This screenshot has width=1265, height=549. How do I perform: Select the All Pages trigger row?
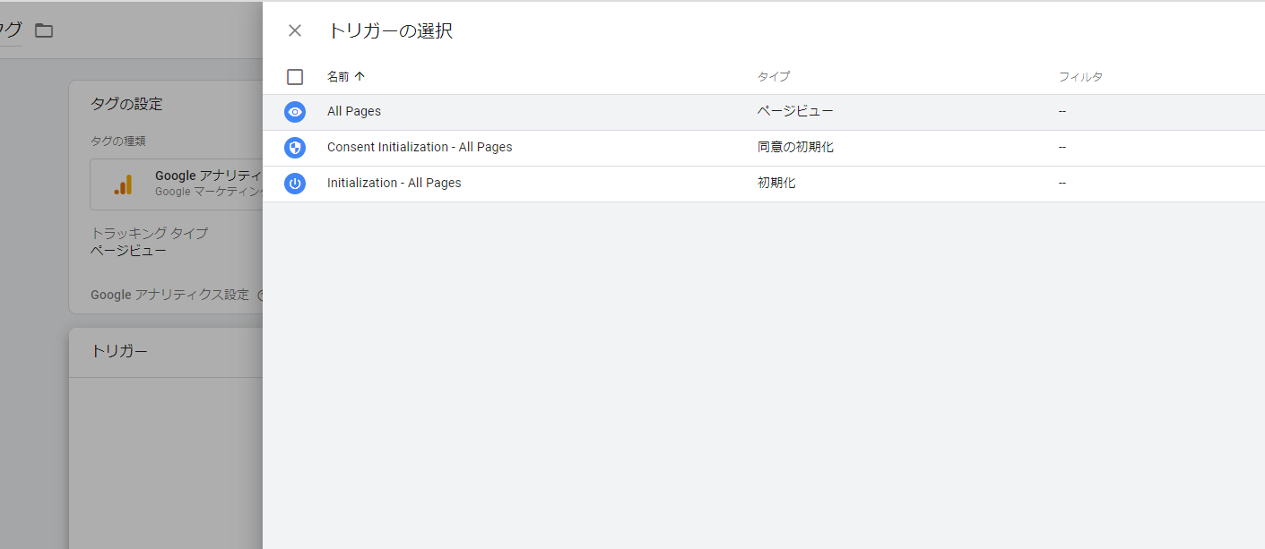(355, 111)
